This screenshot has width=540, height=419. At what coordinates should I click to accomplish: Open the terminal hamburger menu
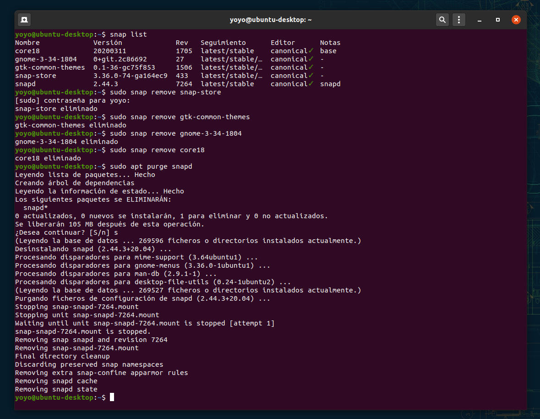(459, 20)
